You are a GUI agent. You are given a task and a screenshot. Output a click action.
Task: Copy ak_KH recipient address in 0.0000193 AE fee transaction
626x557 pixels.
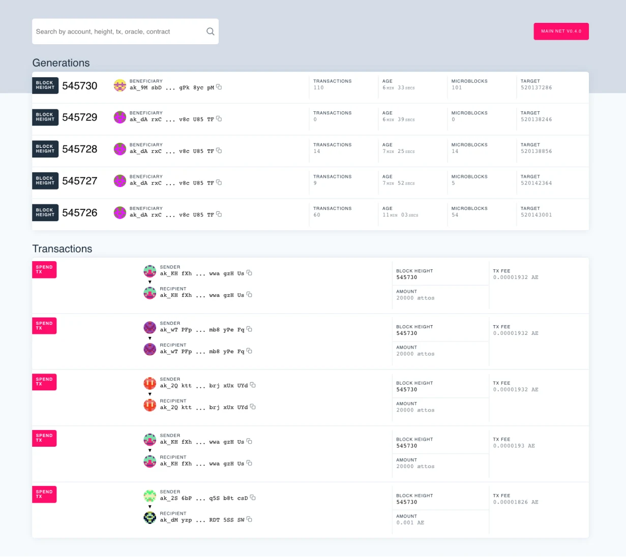pyautogui.click(x=250, y=463)
